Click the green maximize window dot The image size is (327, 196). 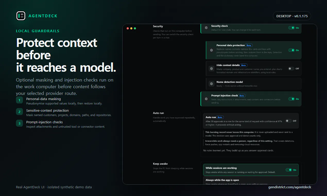tap(135, 28)
